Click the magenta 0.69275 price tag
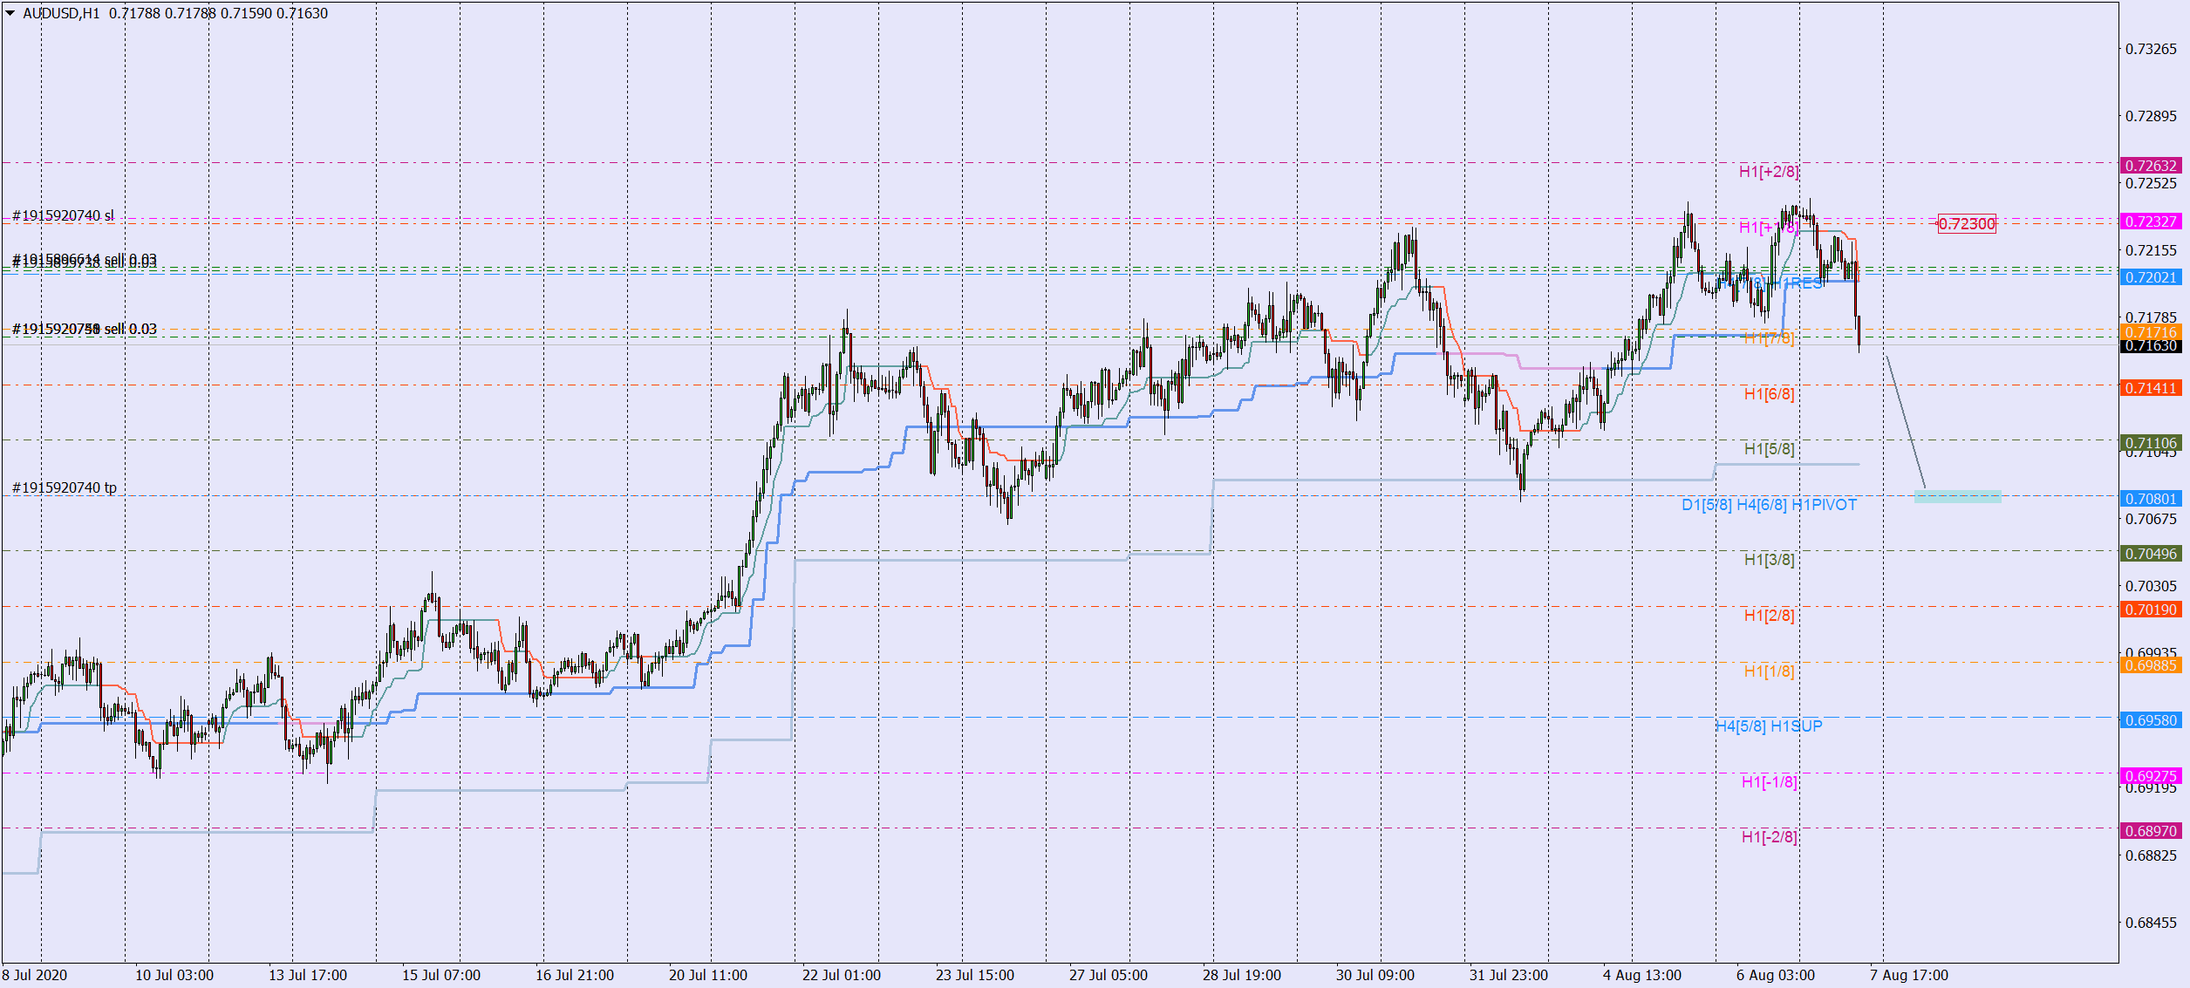Screen dimensions: 2190x988 coord(2151,776)
